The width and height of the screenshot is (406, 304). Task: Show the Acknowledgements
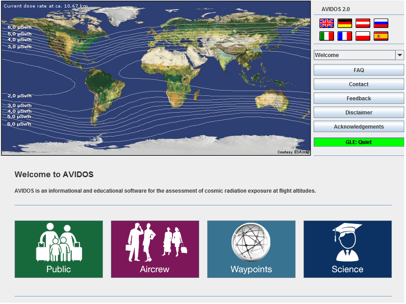pos(359,127)
